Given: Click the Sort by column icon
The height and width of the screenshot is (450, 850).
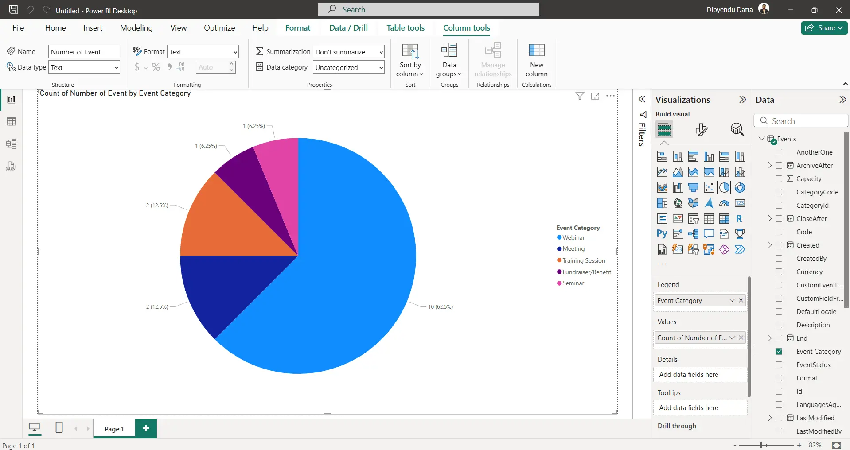Looking at the screenshot, I should (410, 52).
